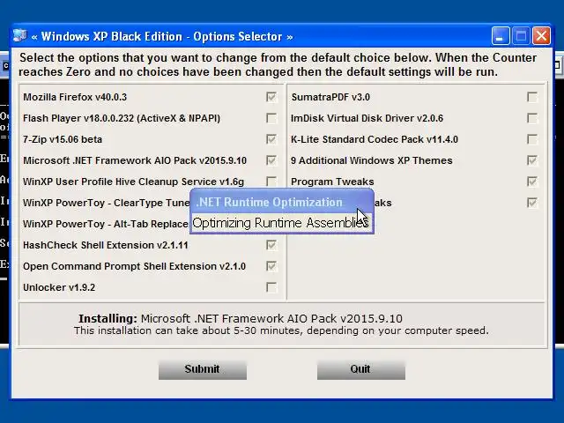Click the 'Mozilla Firefox v40.0.3' label
564x423 pixels.
[75, 97]
